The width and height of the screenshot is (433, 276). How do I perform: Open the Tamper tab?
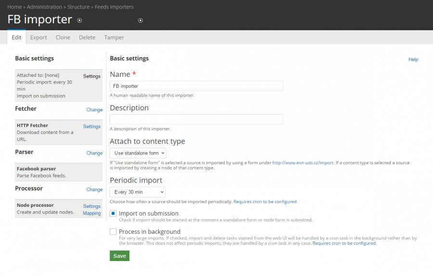114,37
